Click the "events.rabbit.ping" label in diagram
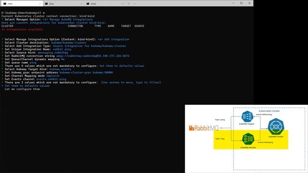This screenshot has width=308, height=173. click(265, 142)
